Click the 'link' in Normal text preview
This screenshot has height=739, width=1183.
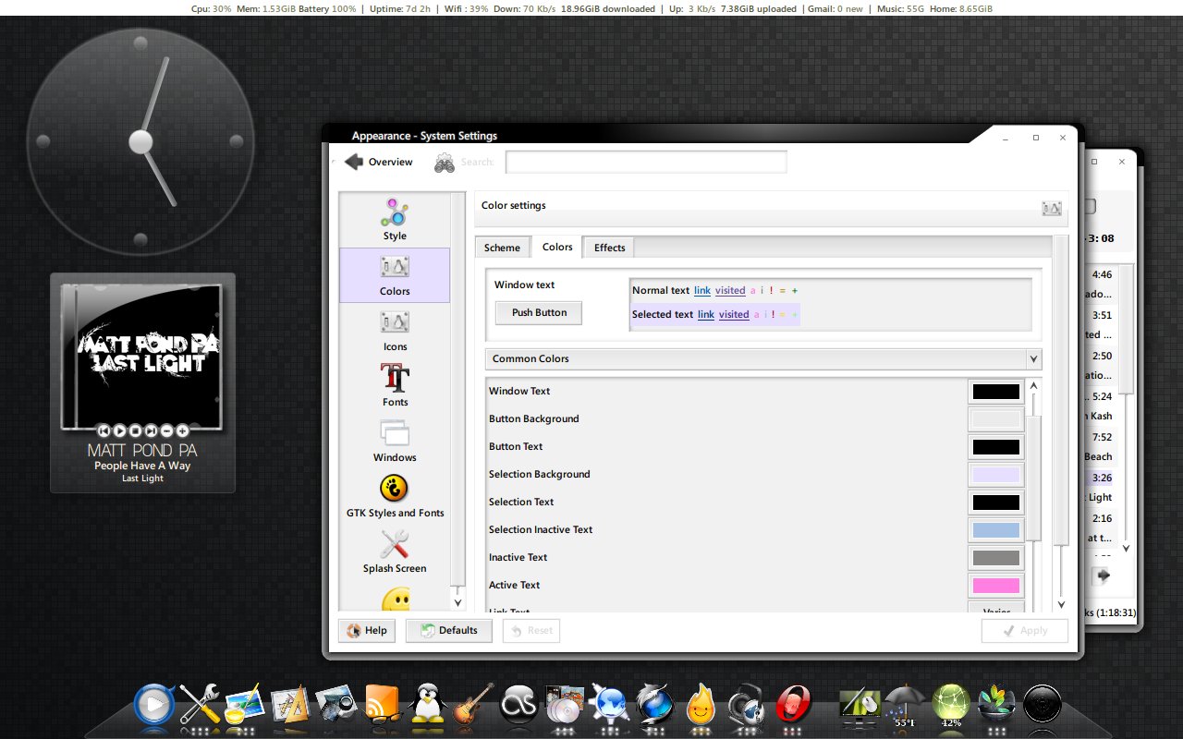click(x=702, y=290)
